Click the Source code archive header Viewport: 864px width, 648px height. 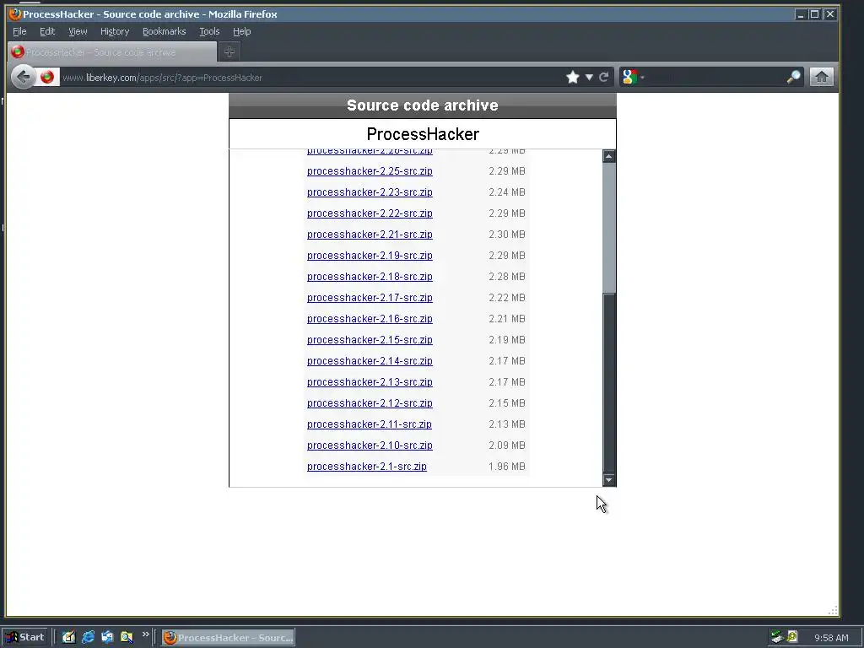423,105
